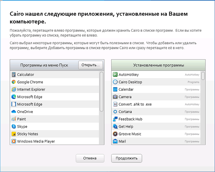Click the installed programs list scrollbar thumb

point(203,76)
